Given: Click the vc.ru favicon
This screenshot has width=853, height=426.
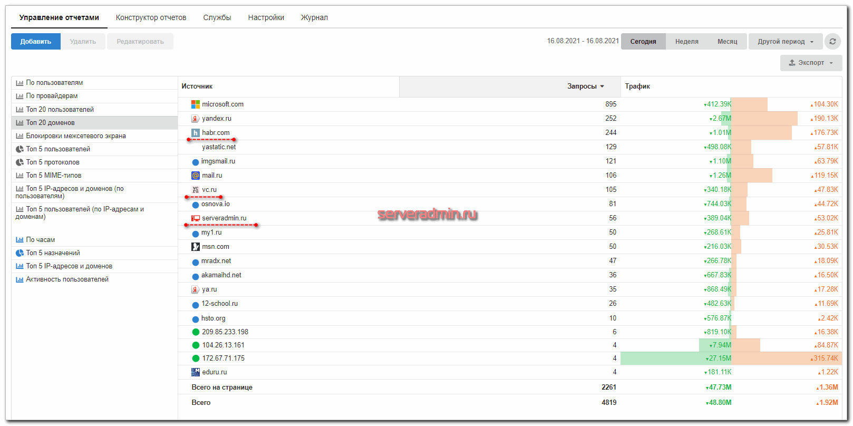Looking at the screenshot, I should pos(196,190).
